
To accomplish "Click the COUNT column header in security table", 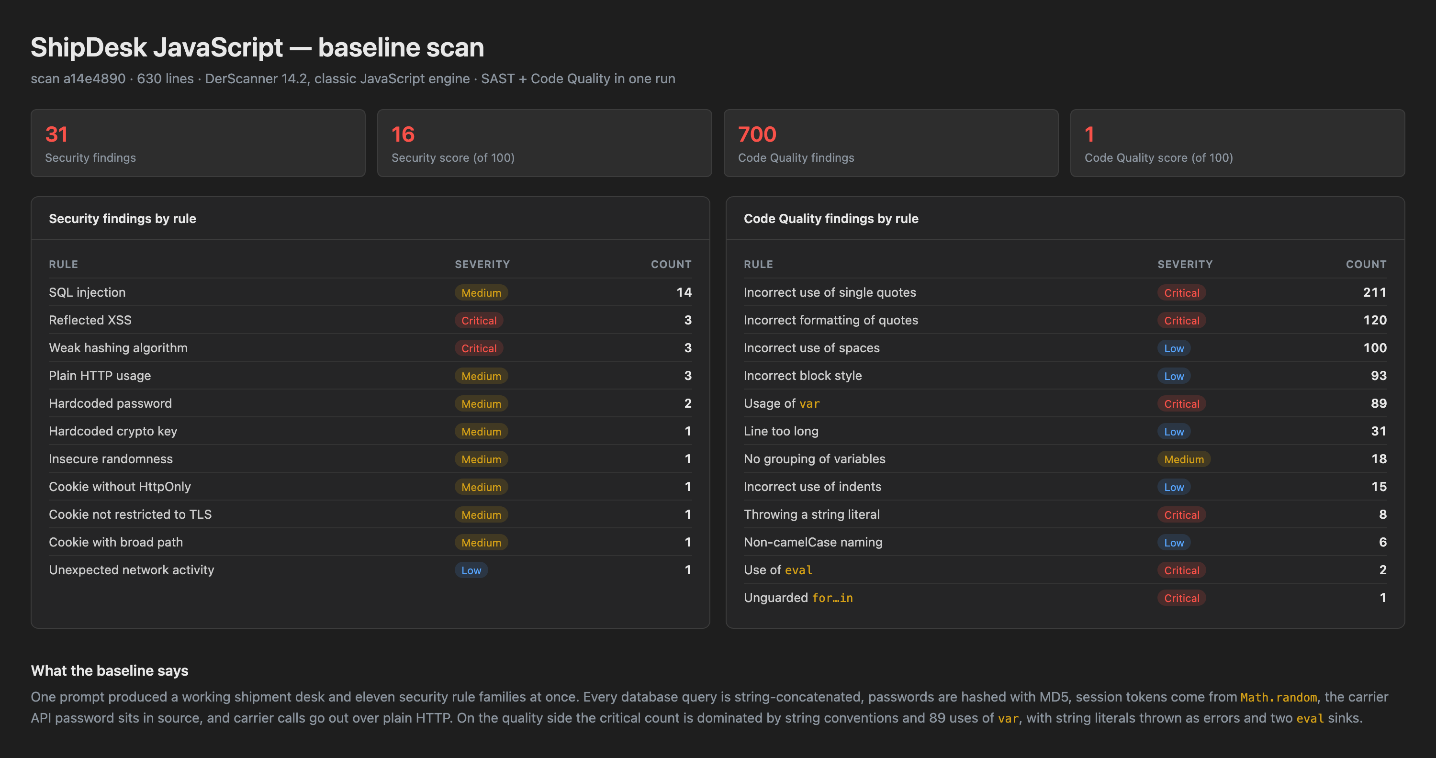I will click(x=671, y=264).
